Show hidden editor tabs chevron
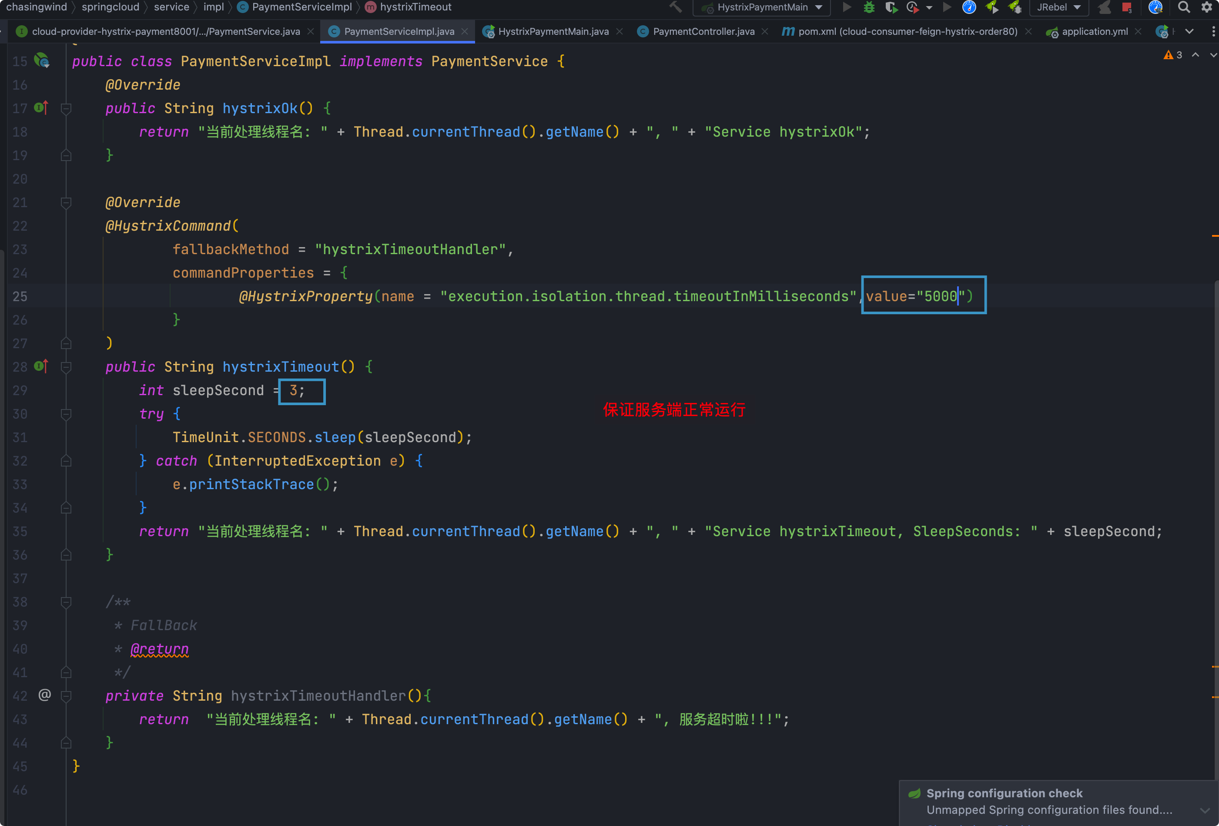Viewport: 1219px width, 826px height. tap(1189, 31)
